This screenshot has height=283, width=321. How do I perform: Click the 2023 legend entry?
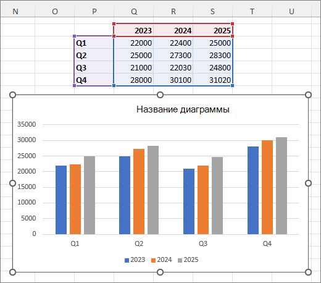(135, 260)
